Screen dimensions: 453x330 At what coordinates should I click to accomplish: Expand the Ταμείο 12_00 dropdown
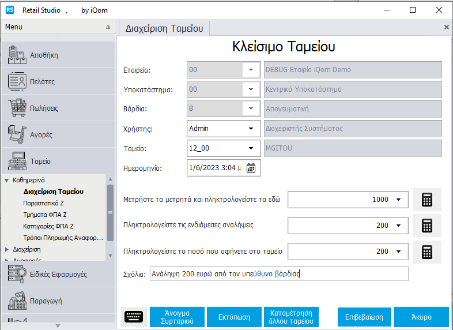[251, 148]
